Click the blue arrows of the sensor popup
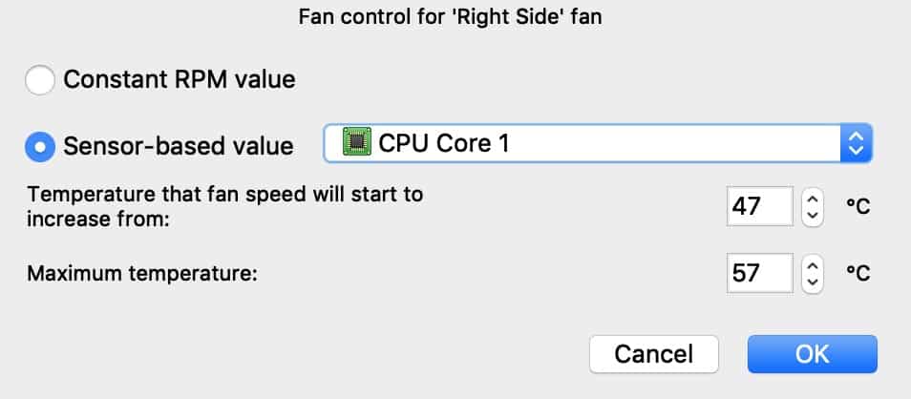 [856, 143]
